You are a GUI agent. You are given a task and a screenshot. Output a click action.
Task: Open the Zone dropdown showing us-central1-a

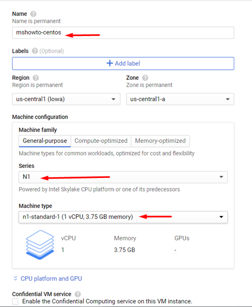pyautogui.click(x=180, y=99)
